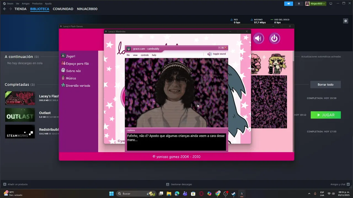Open Microsoft Store from taskbar
The width and height of the screenshot is (353, 198).
(193, 194)
